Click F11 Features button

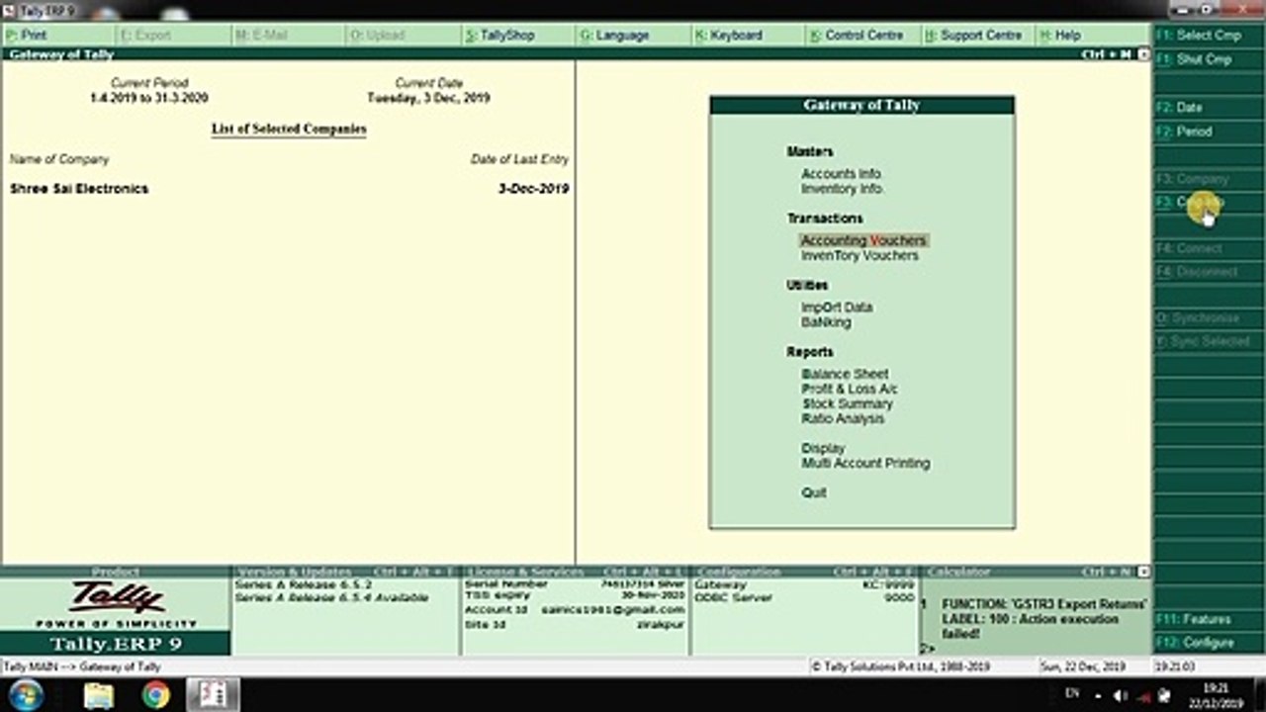click(1209, 619)
